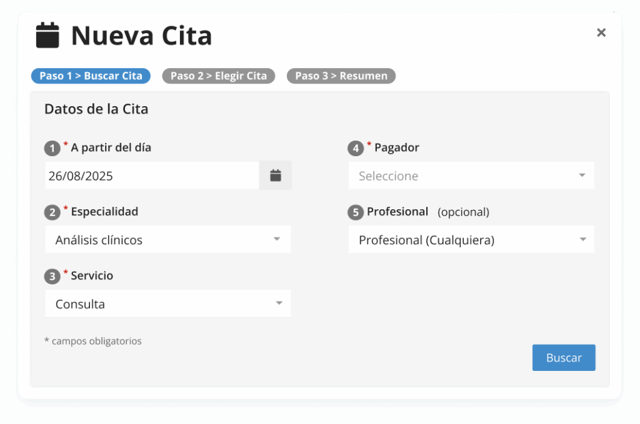Click the step 1 number badge

pos(52,149)
